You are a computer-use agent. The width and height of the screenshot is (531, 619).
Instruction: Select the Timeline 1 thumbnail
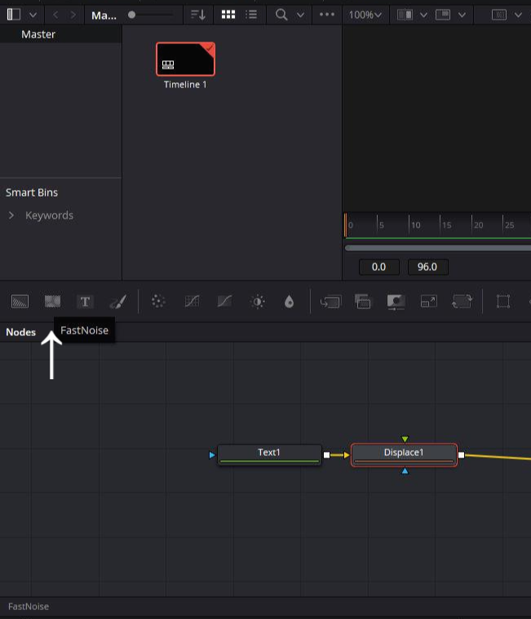click(x=185, y=59)
